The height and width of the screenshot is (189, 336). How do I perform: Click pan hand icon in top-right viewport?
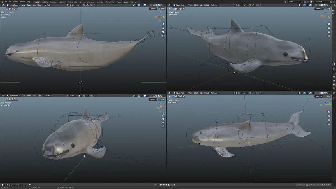[x=329, y=28]
